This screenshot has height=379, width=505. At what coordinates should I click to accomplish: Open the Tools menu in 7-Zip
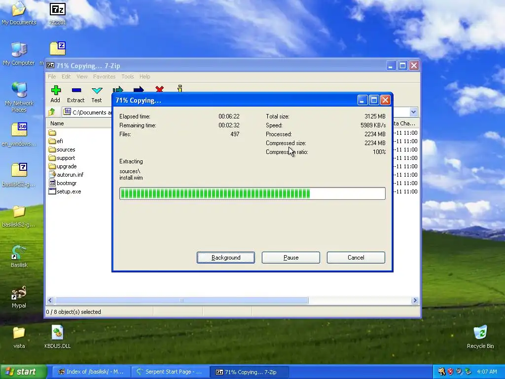click(x=128, y=76)
